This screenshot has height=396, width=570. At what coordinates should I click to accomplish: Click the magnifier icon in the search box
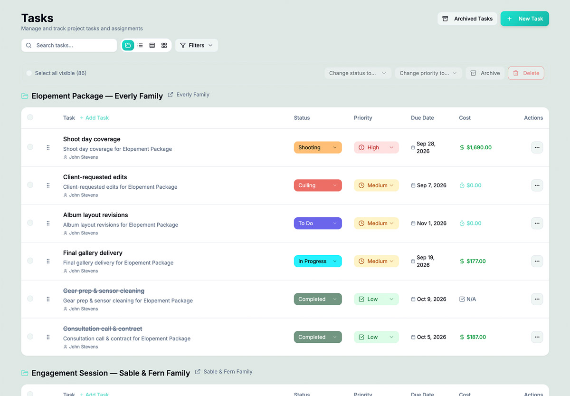[29, 45]
